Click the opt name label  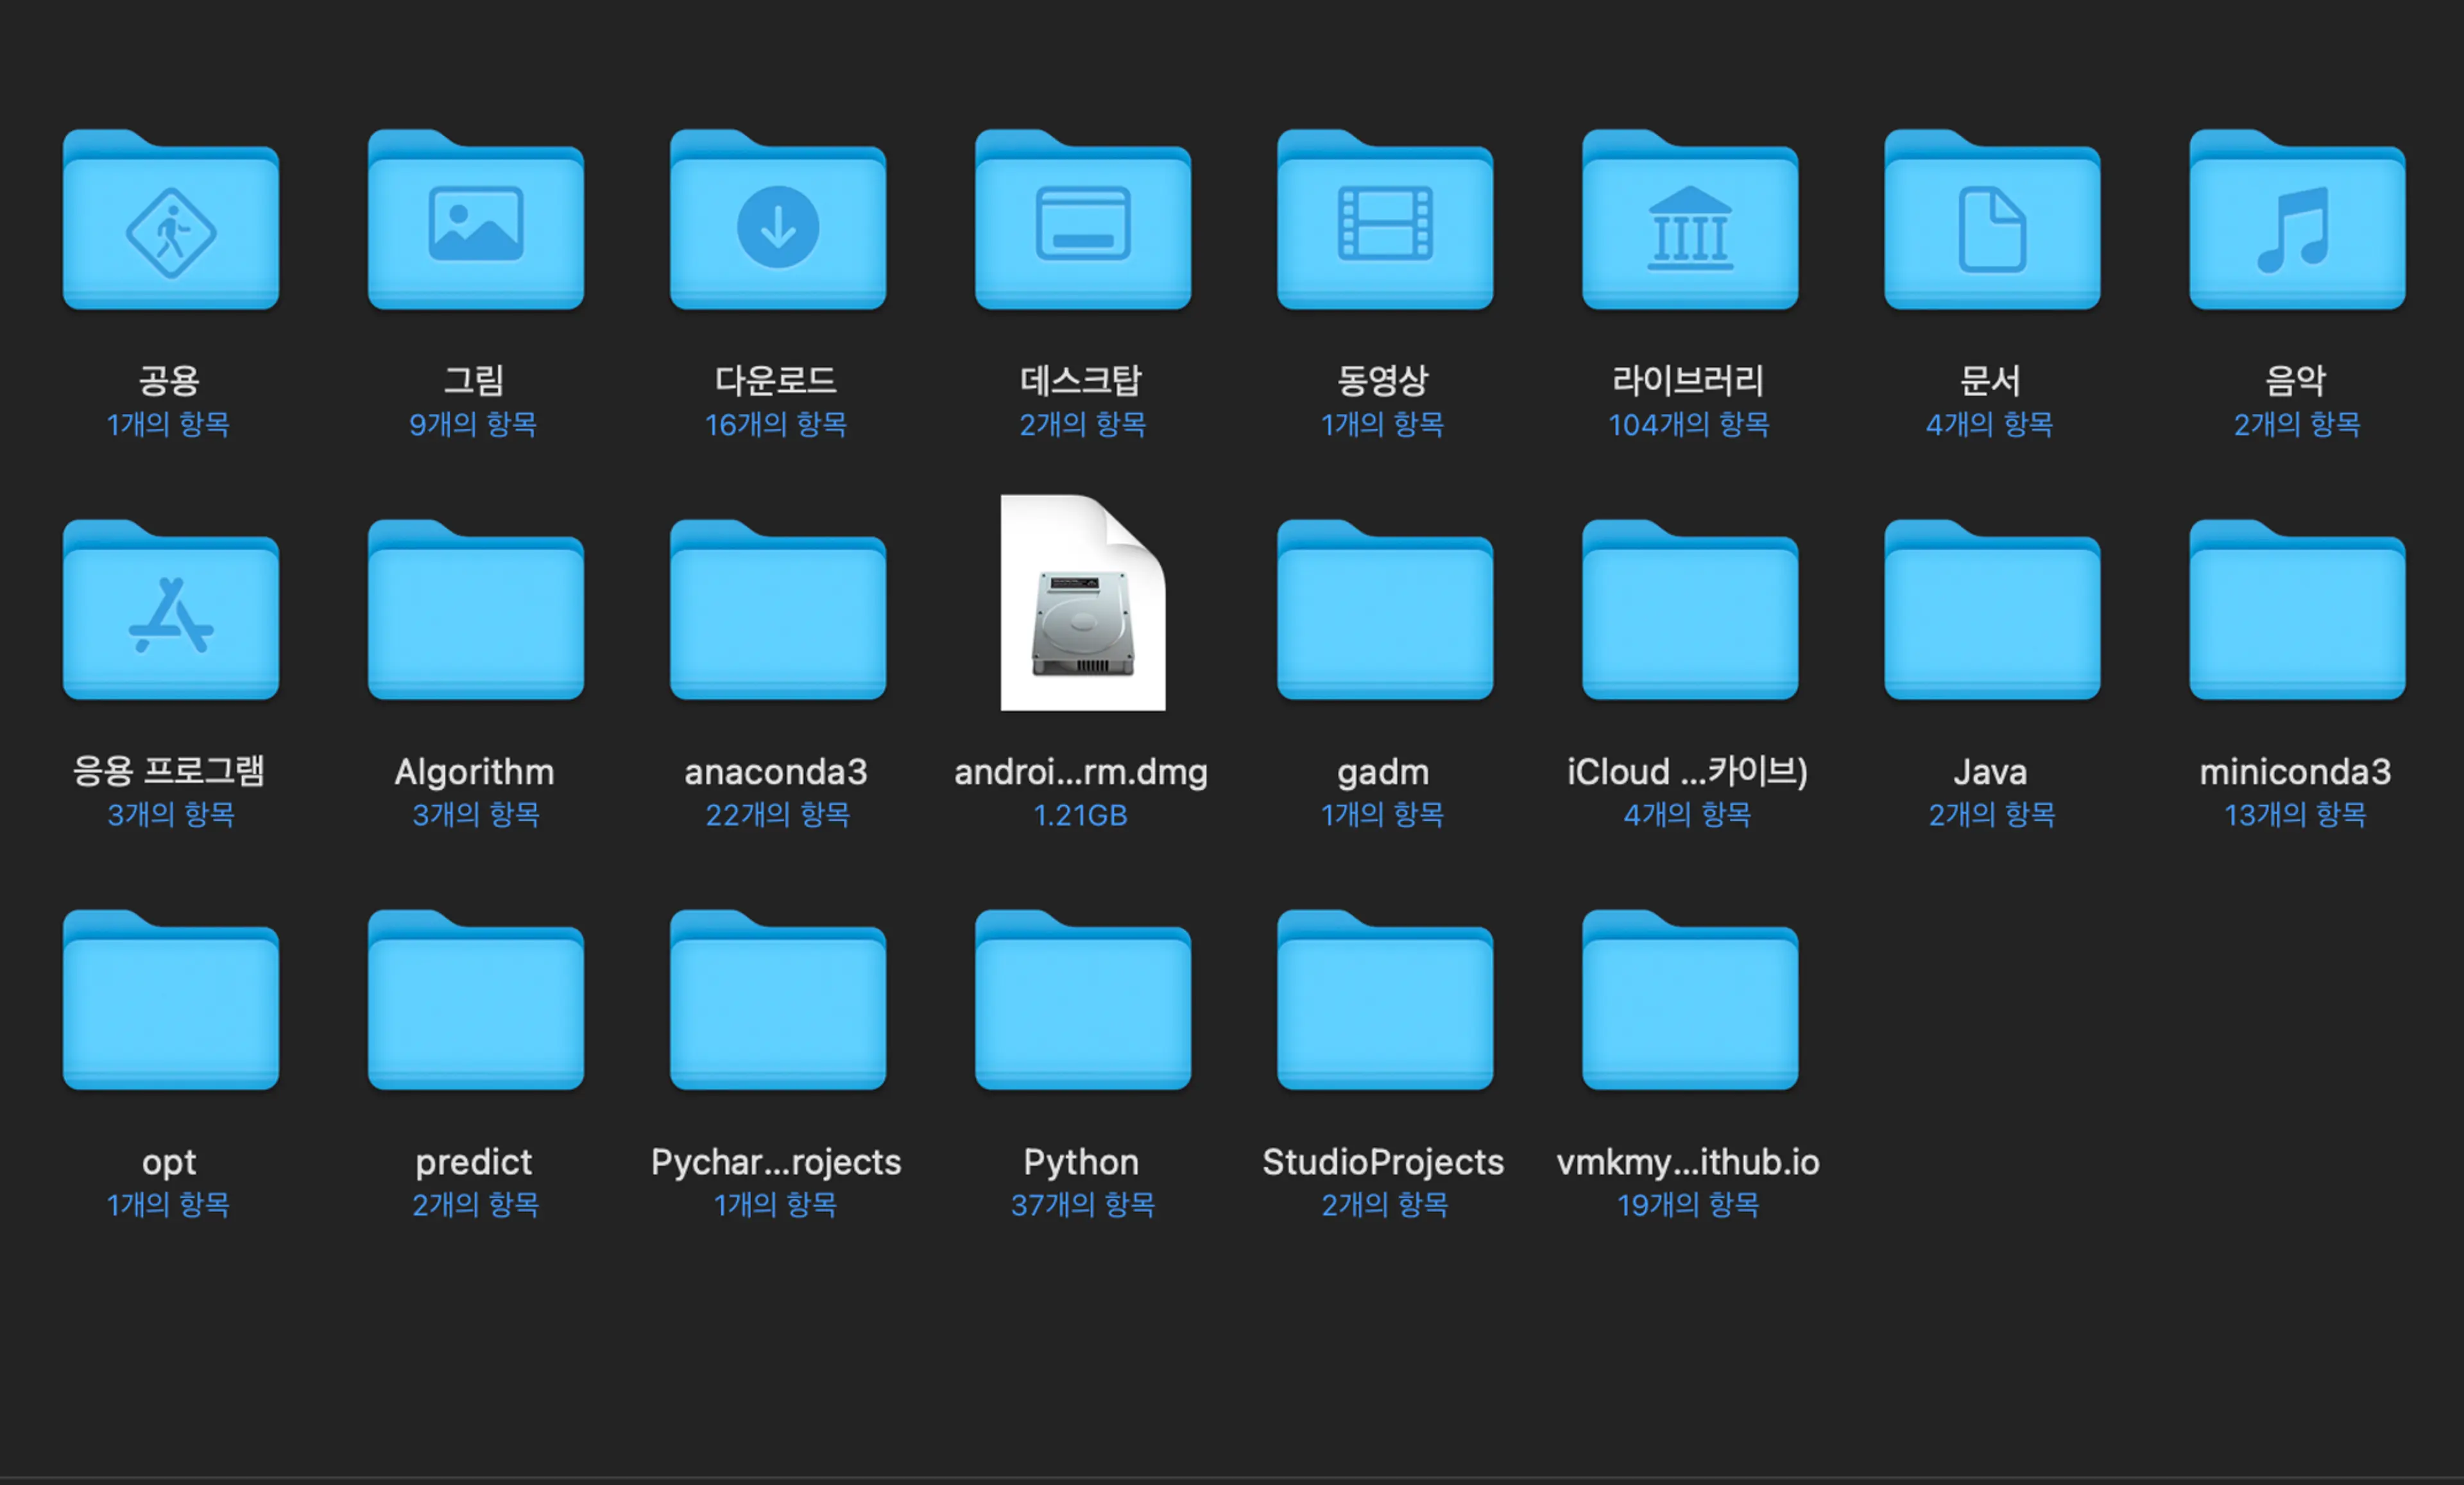tap(169, 1163)
